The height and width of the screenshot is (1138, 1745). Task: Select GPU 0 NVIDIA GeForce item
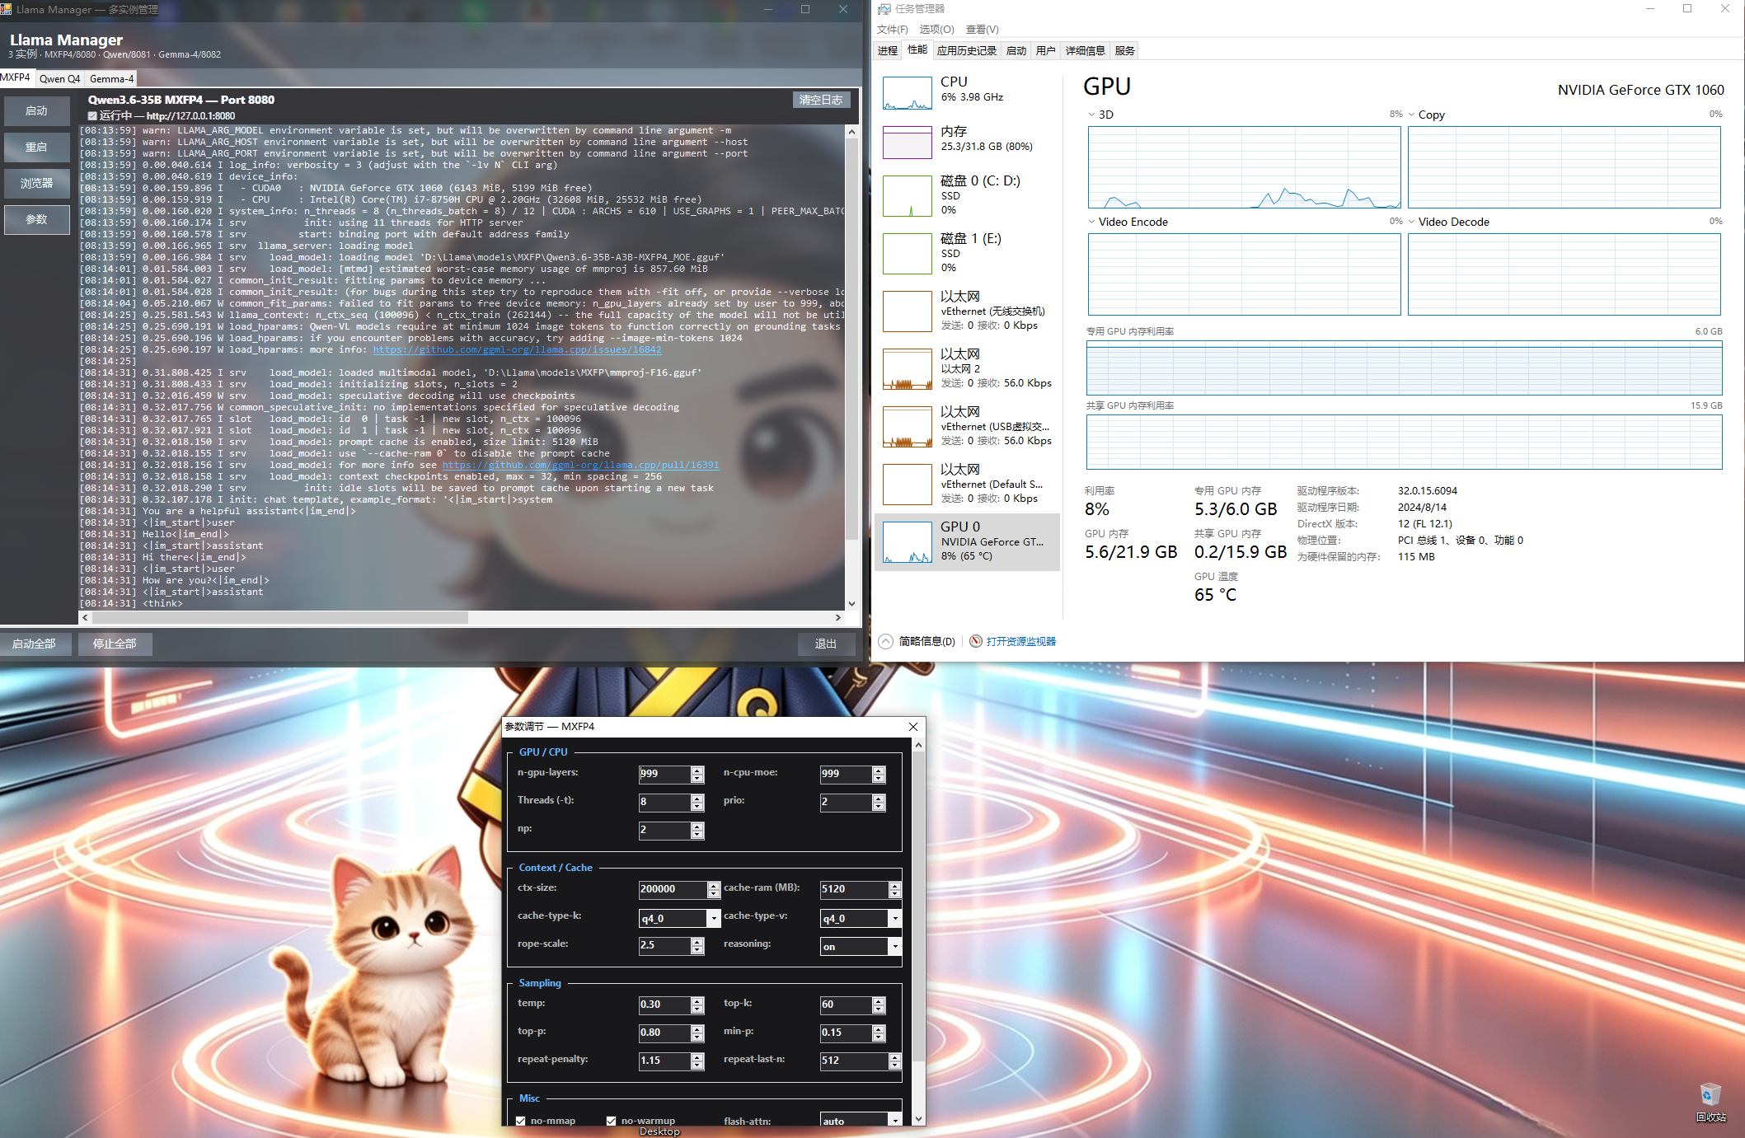pyautogui.click(x=967, y=541)
